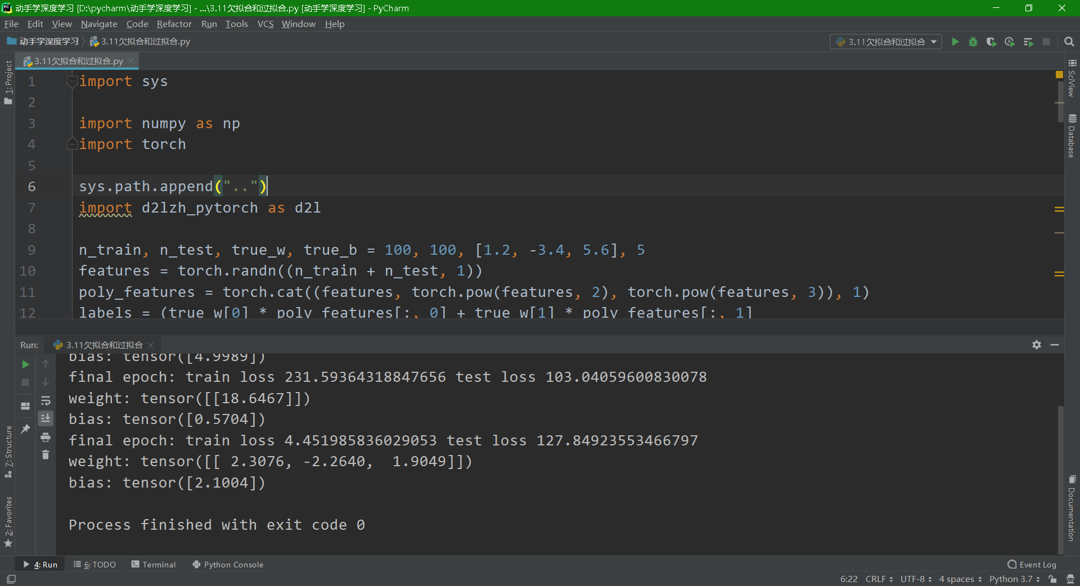Open the VCS menu
This screenshot has width=1080, height=586.
[x=265, y=24]
